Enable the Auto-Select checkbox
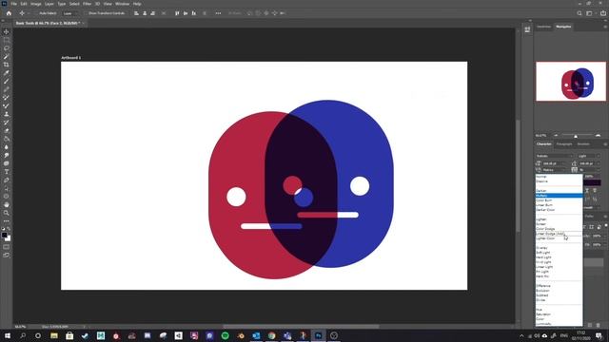Viewport: 609px width, 342px height. pyautogui.click(x=36, y=13)
